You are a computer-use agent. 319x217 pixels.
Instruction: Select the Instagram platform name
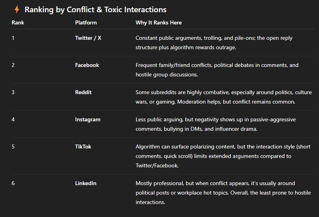pyautogui.click(x=88, y=119)
